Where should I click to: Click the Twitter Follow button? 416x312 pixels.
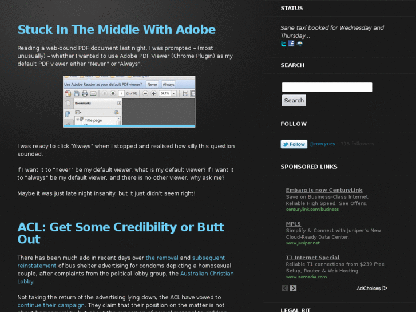294,144
